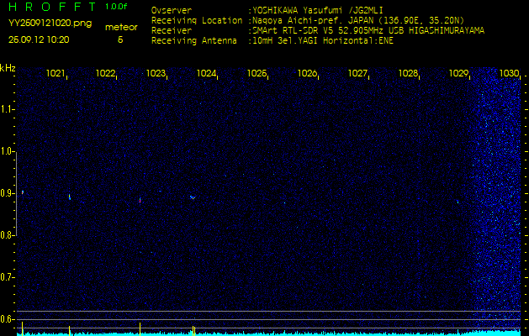Image resolution: width=529 pixels, height=336 pixels.
Task: Click the meteor echo just after 1021
Action: [x=70, y=197]
